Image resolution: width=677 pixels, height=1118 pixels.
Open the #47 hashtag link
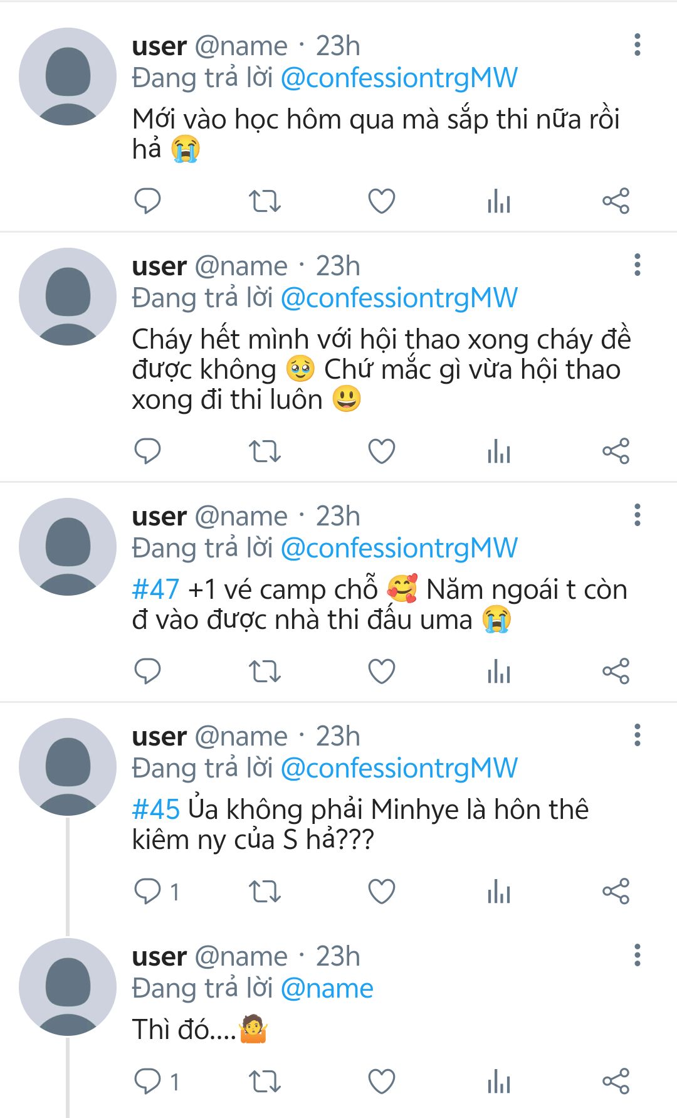tap(155, 590)
